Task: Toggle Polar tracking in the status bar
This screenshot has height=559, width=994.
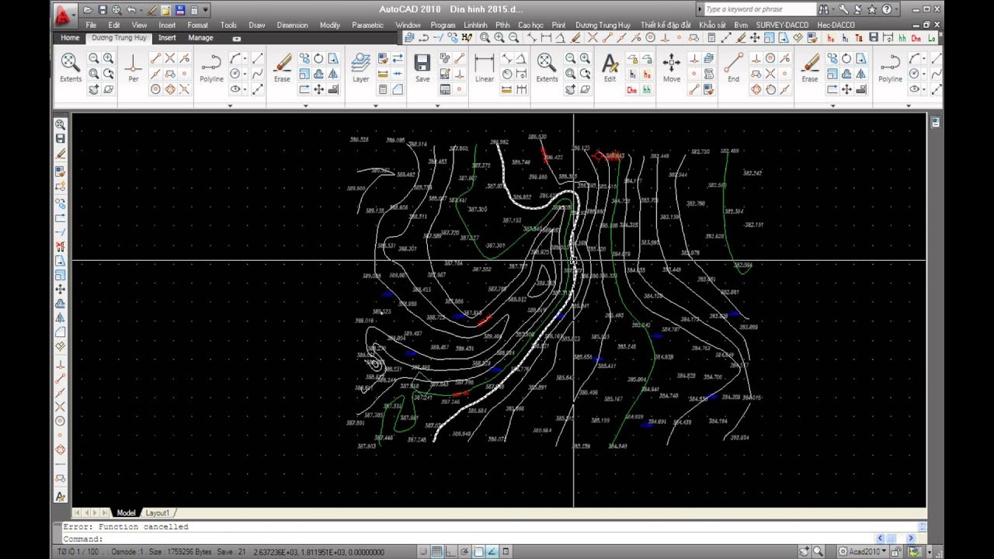Action: pos(464,551)
